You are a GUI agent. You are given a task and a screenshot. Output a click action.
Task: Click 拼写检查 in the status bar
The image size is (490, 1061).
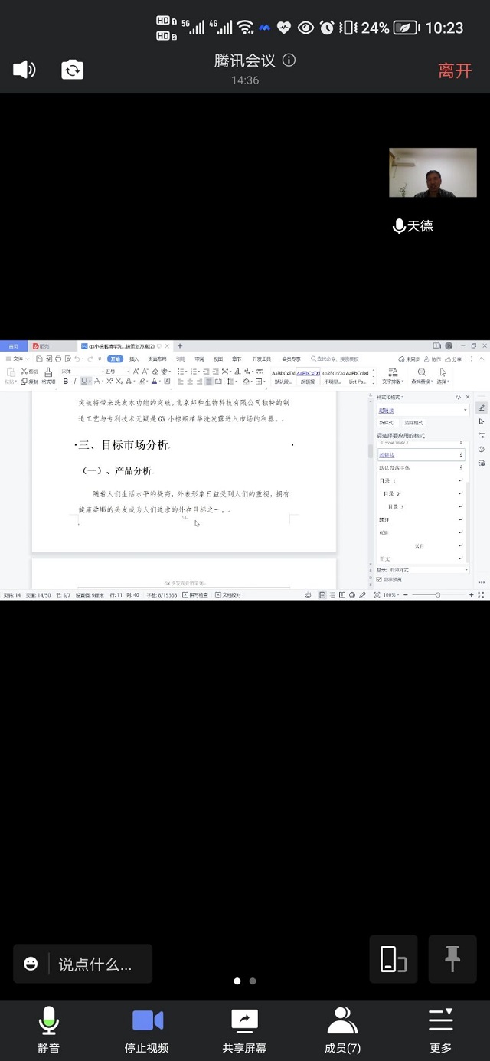tap(194, 594)
